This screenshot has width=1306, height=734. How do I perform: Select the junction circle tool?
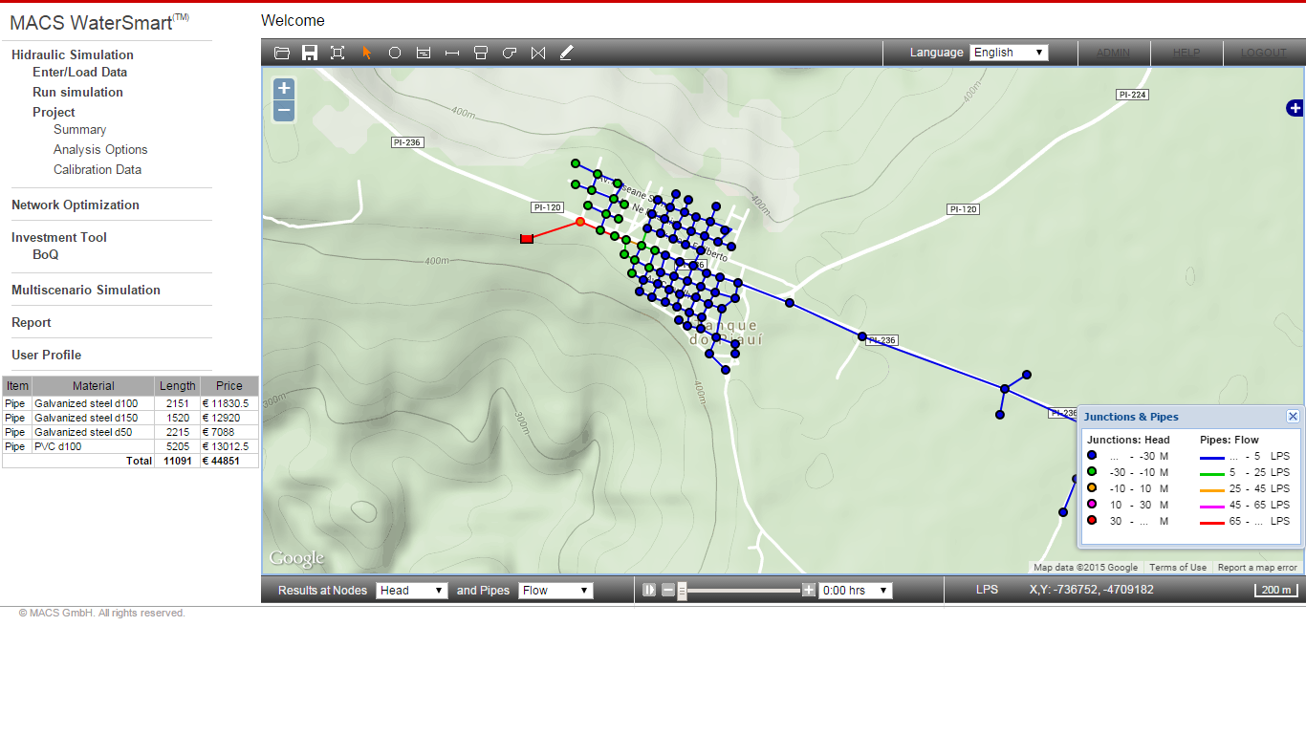[x=394, y=54]
